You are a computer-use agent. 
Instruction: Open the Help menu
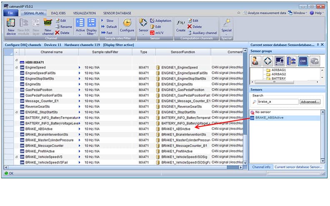point(316,13)
